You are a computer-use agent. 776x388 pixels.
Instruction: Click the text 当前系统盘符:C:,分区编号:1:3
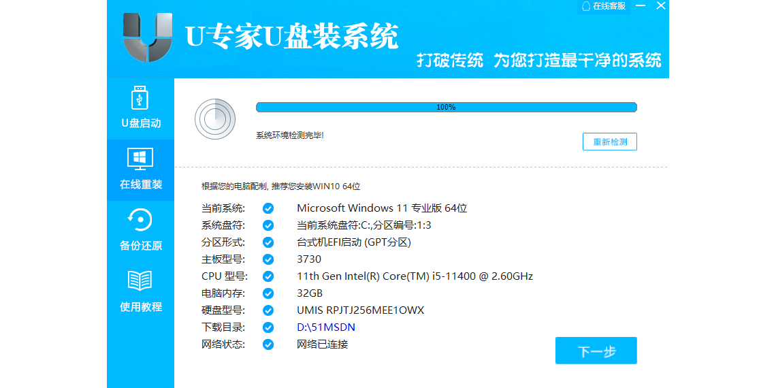coord(363,225)
